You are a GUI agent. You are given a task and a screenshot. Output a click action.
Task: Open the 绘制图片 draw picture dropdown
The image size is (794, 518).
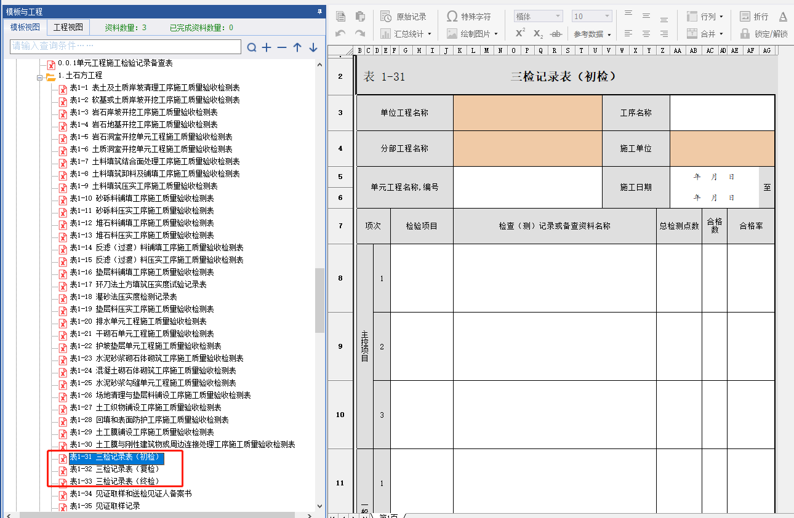(x=472, y=34)
